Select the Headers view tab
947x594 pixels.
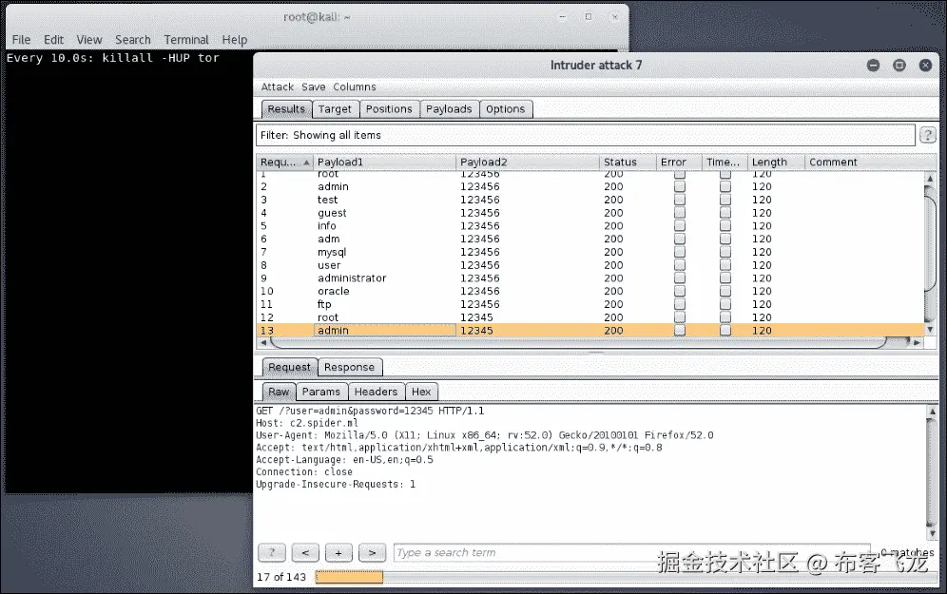coord(376,392)
